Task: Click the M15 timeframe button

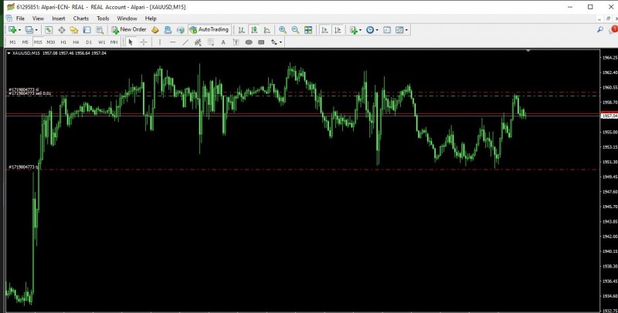Action: click(38, 42)
